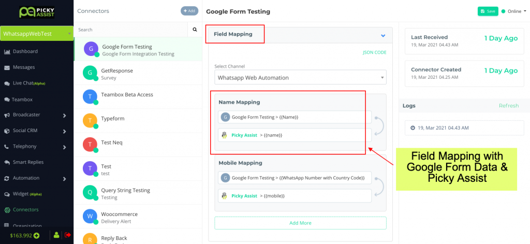Click the Name Mapping swap arrows icon
The height and width of the screenshot is (244, 530).
379,126
